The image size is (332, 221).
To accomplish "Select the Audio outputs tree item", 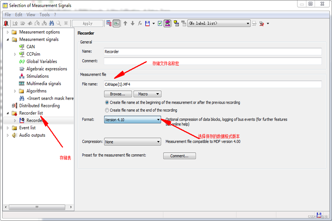I will 32,135.
